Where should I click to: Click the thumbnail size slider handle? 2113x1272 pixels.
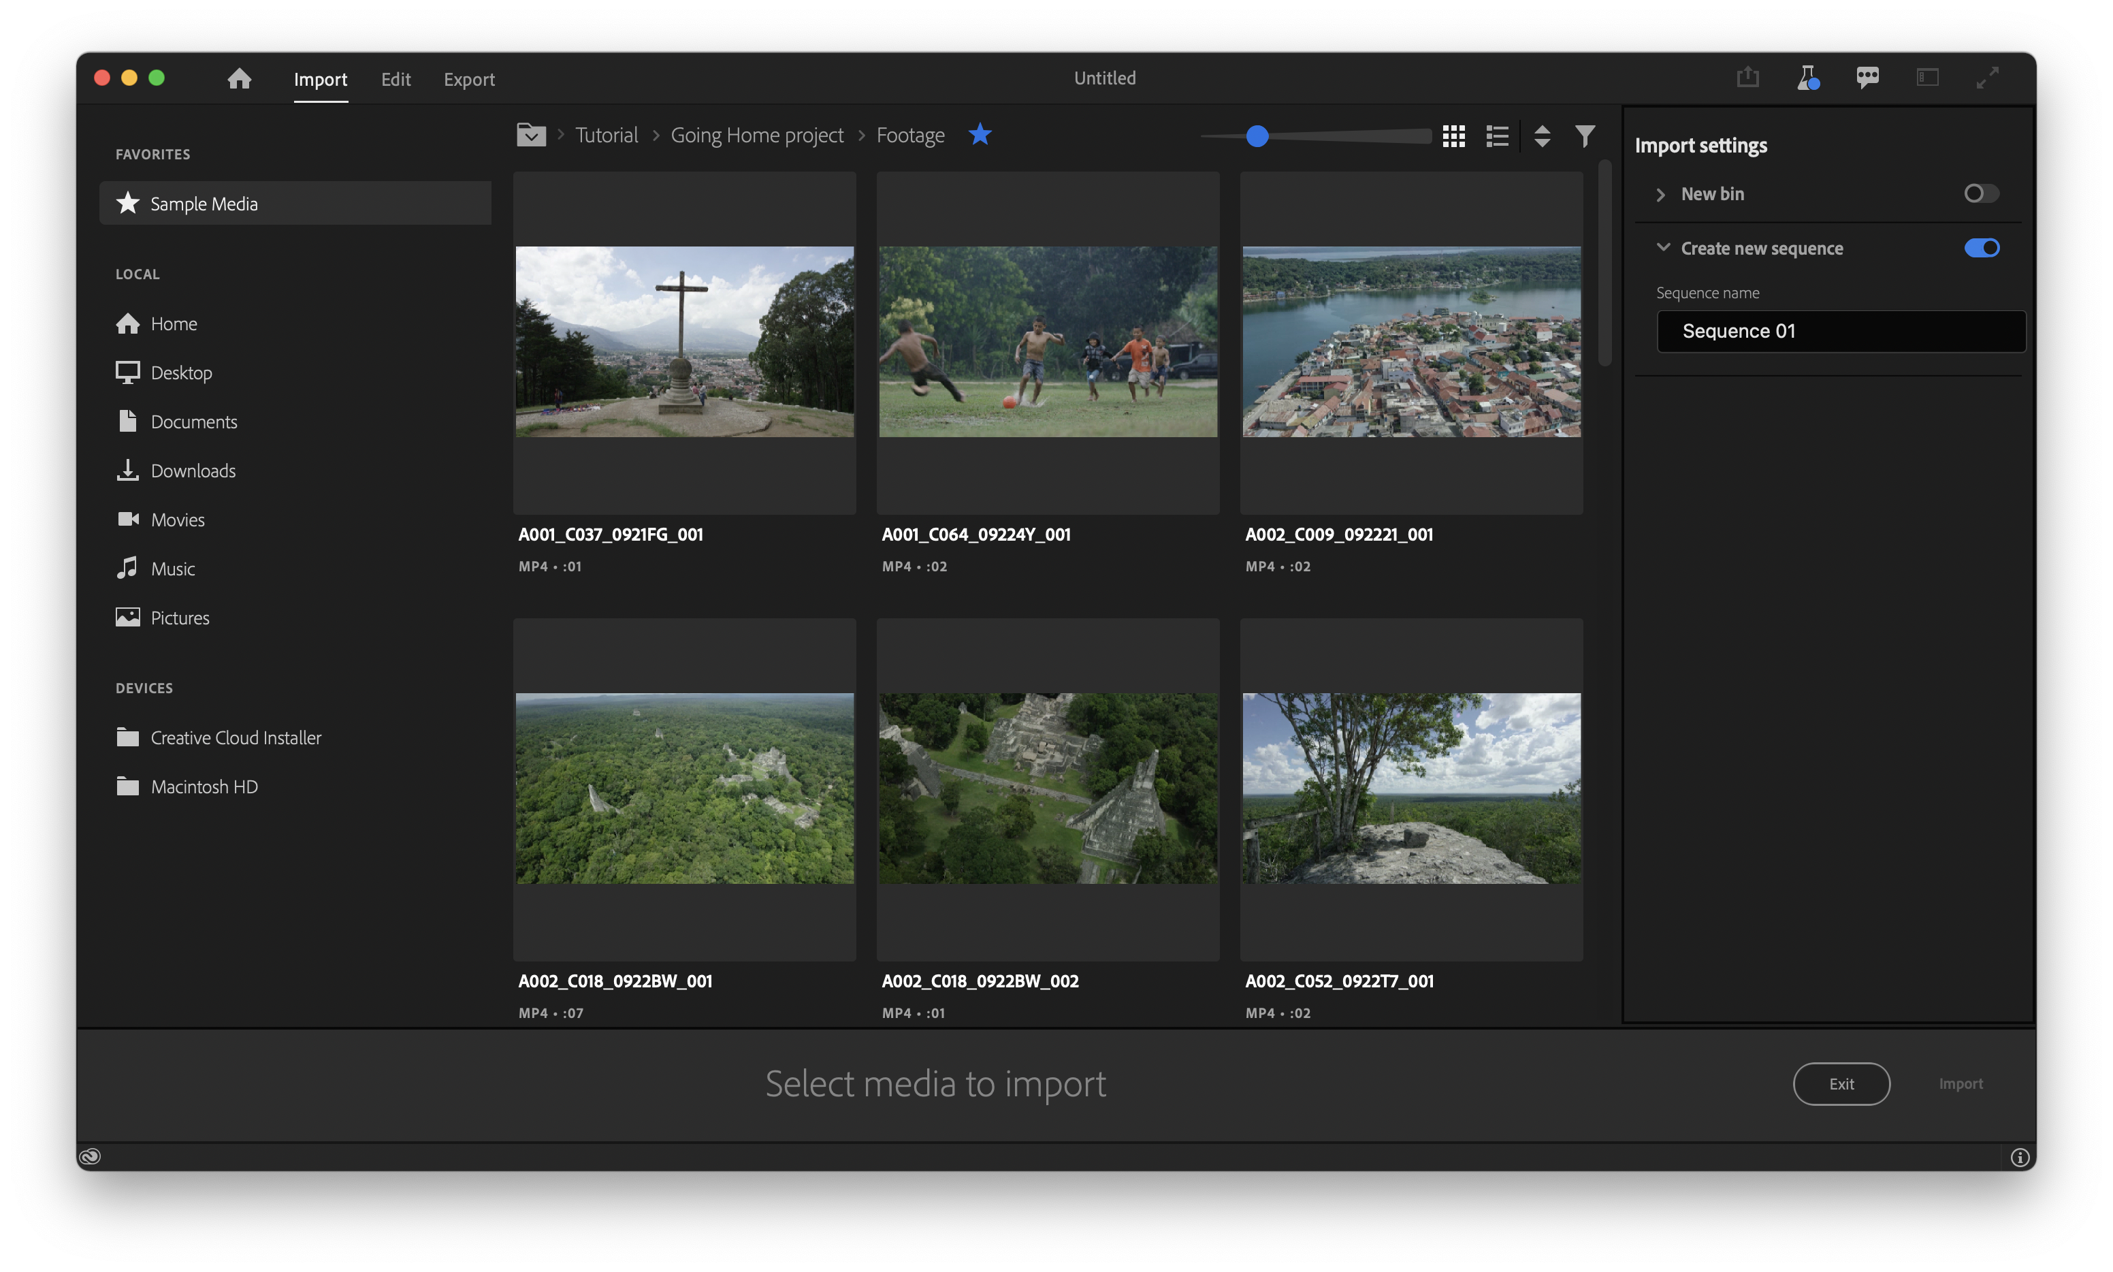coord(1256,136)
